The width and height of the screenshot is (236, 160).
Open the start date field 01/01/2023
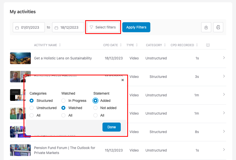[29, 27]
